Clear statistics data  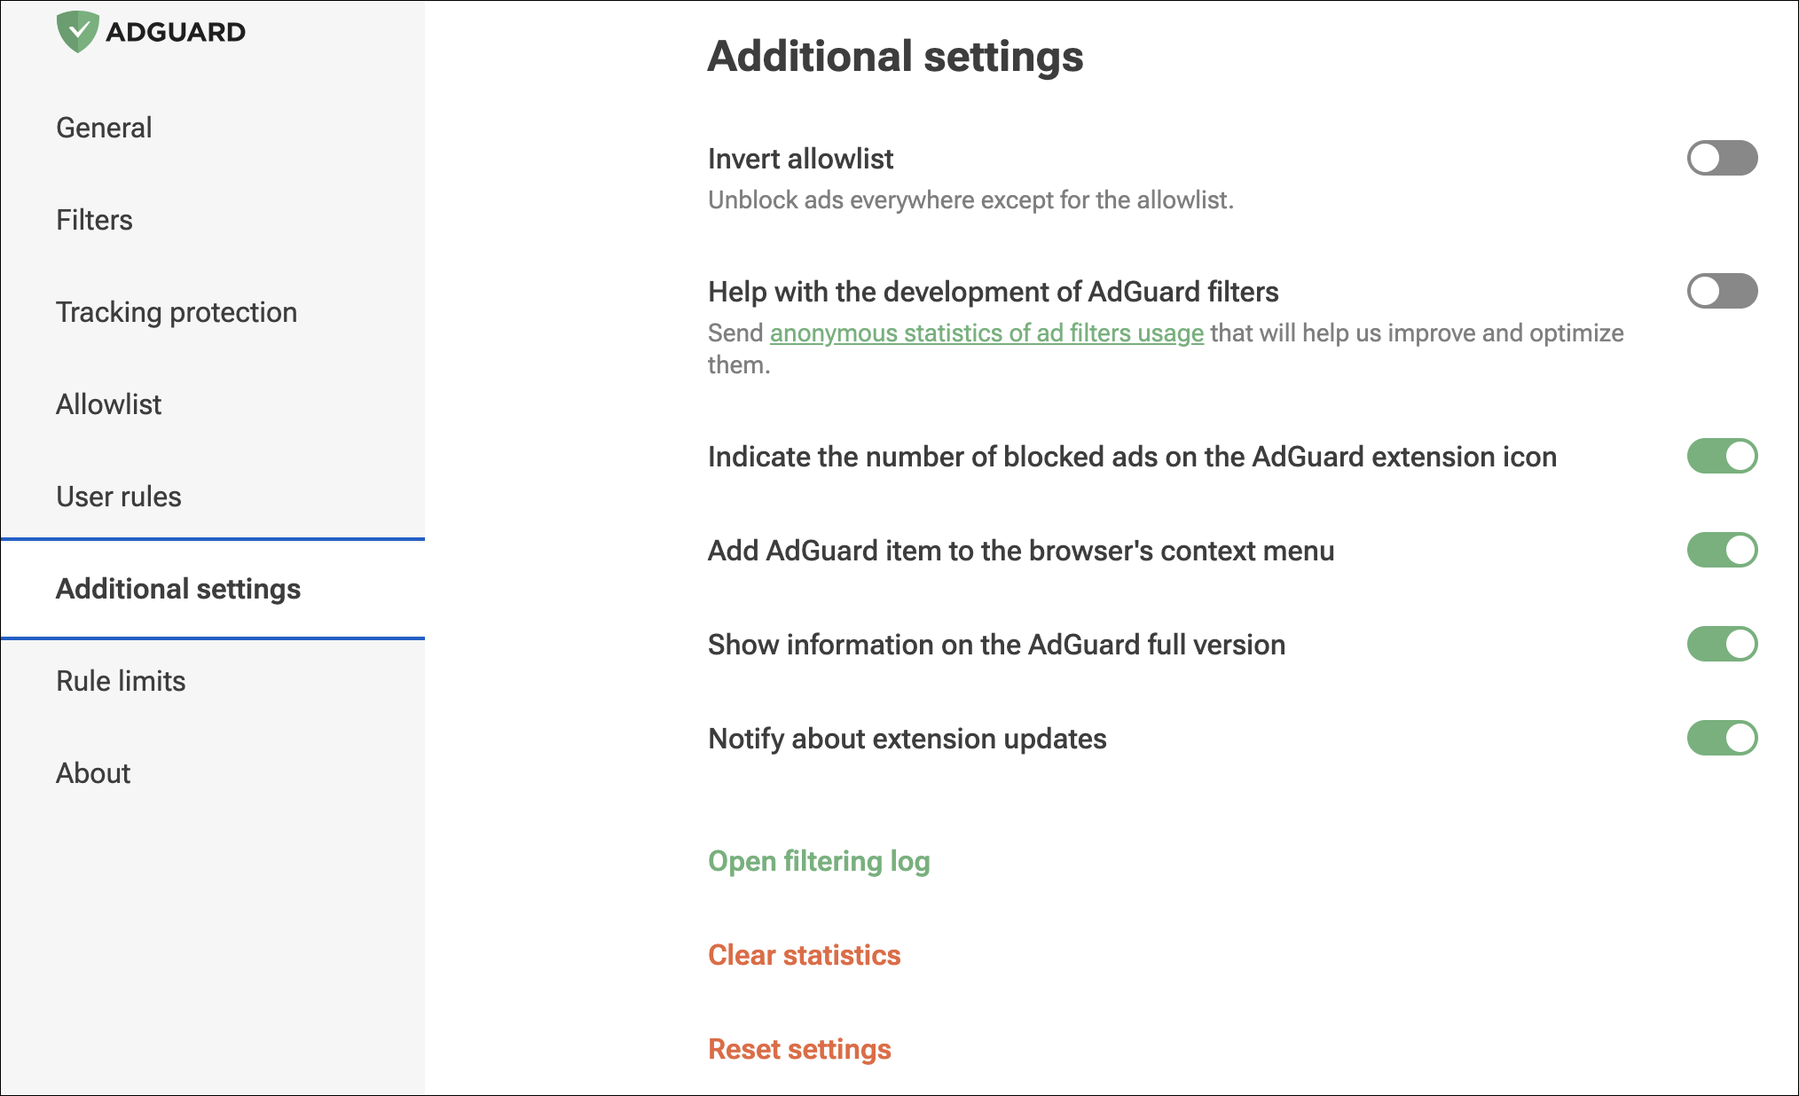pos(805,956)
